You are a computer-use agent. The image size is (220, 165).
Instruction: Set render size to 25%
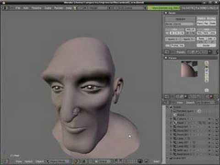pos(213,33)
